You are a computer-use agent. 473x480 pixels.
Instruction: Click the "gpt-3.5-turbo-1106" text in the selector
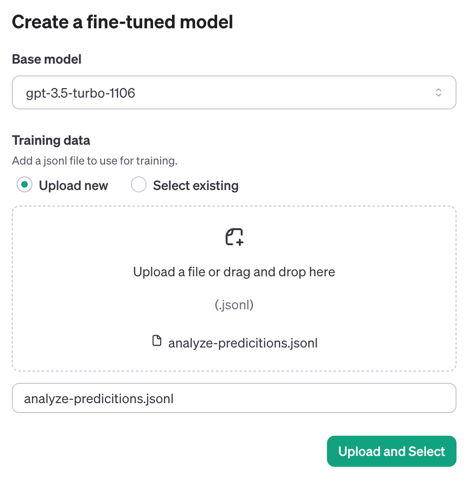(81, 93)
